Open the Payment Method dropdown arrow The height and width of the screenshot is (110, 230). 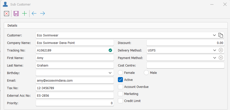point(215,58)
